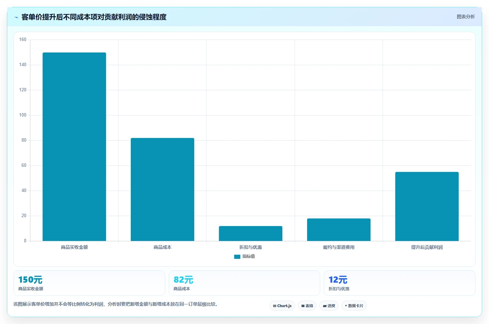Image resolution: width=489 pixels, height=324 pixels.
Task: Click the 商品实收金额 bar in chart
Action: pos(74,146)
